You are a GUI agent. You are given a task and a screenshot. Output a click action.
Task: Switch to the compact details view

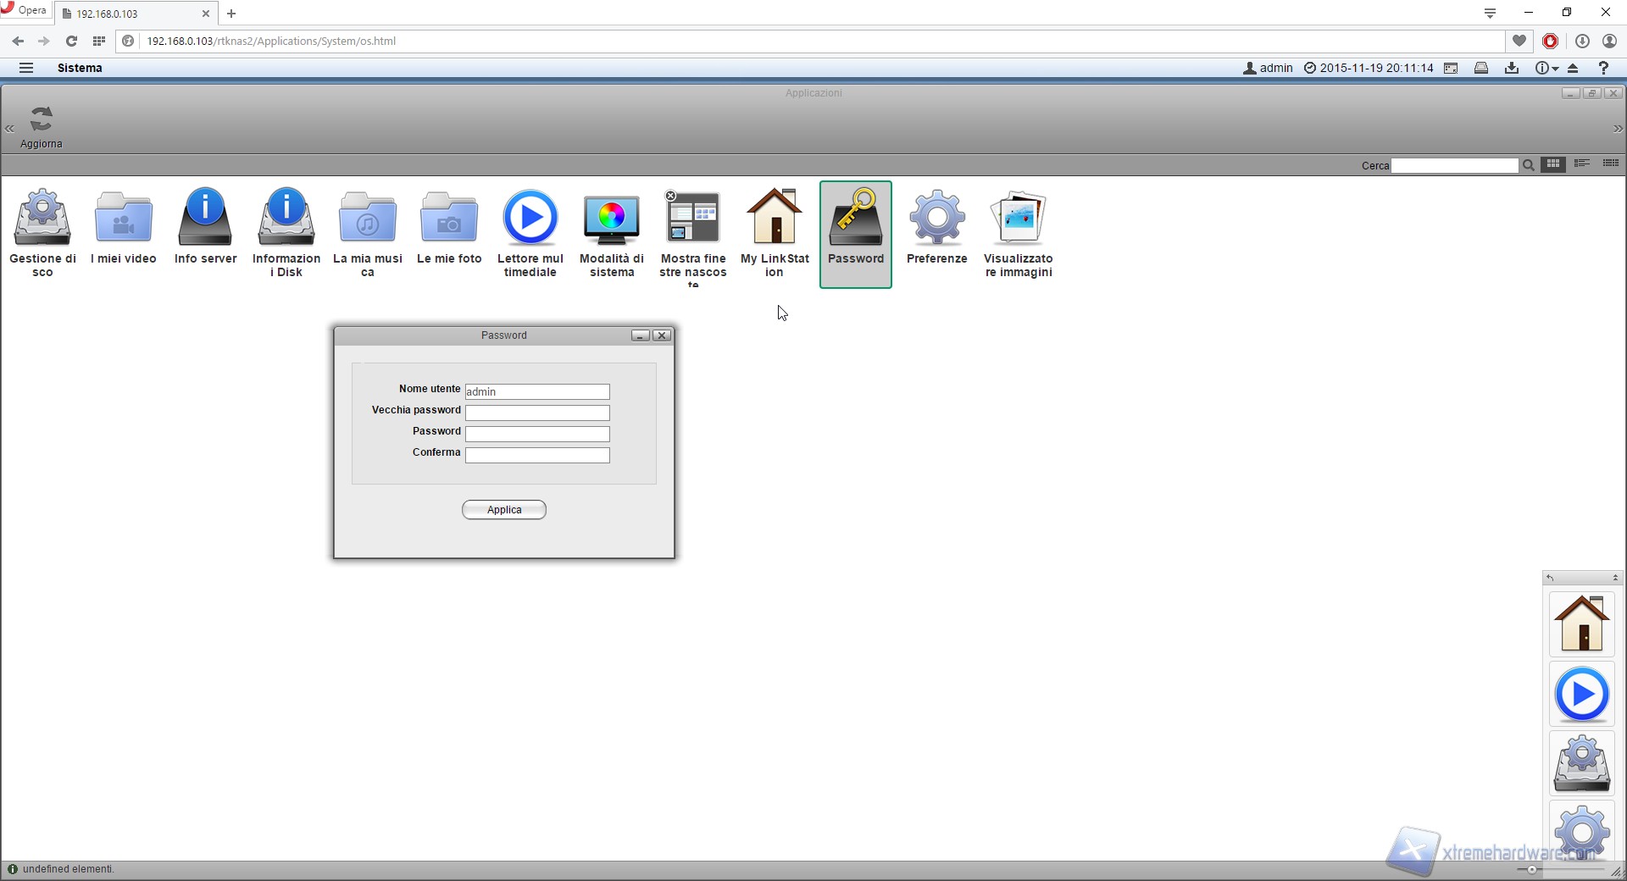(1611, 164)
